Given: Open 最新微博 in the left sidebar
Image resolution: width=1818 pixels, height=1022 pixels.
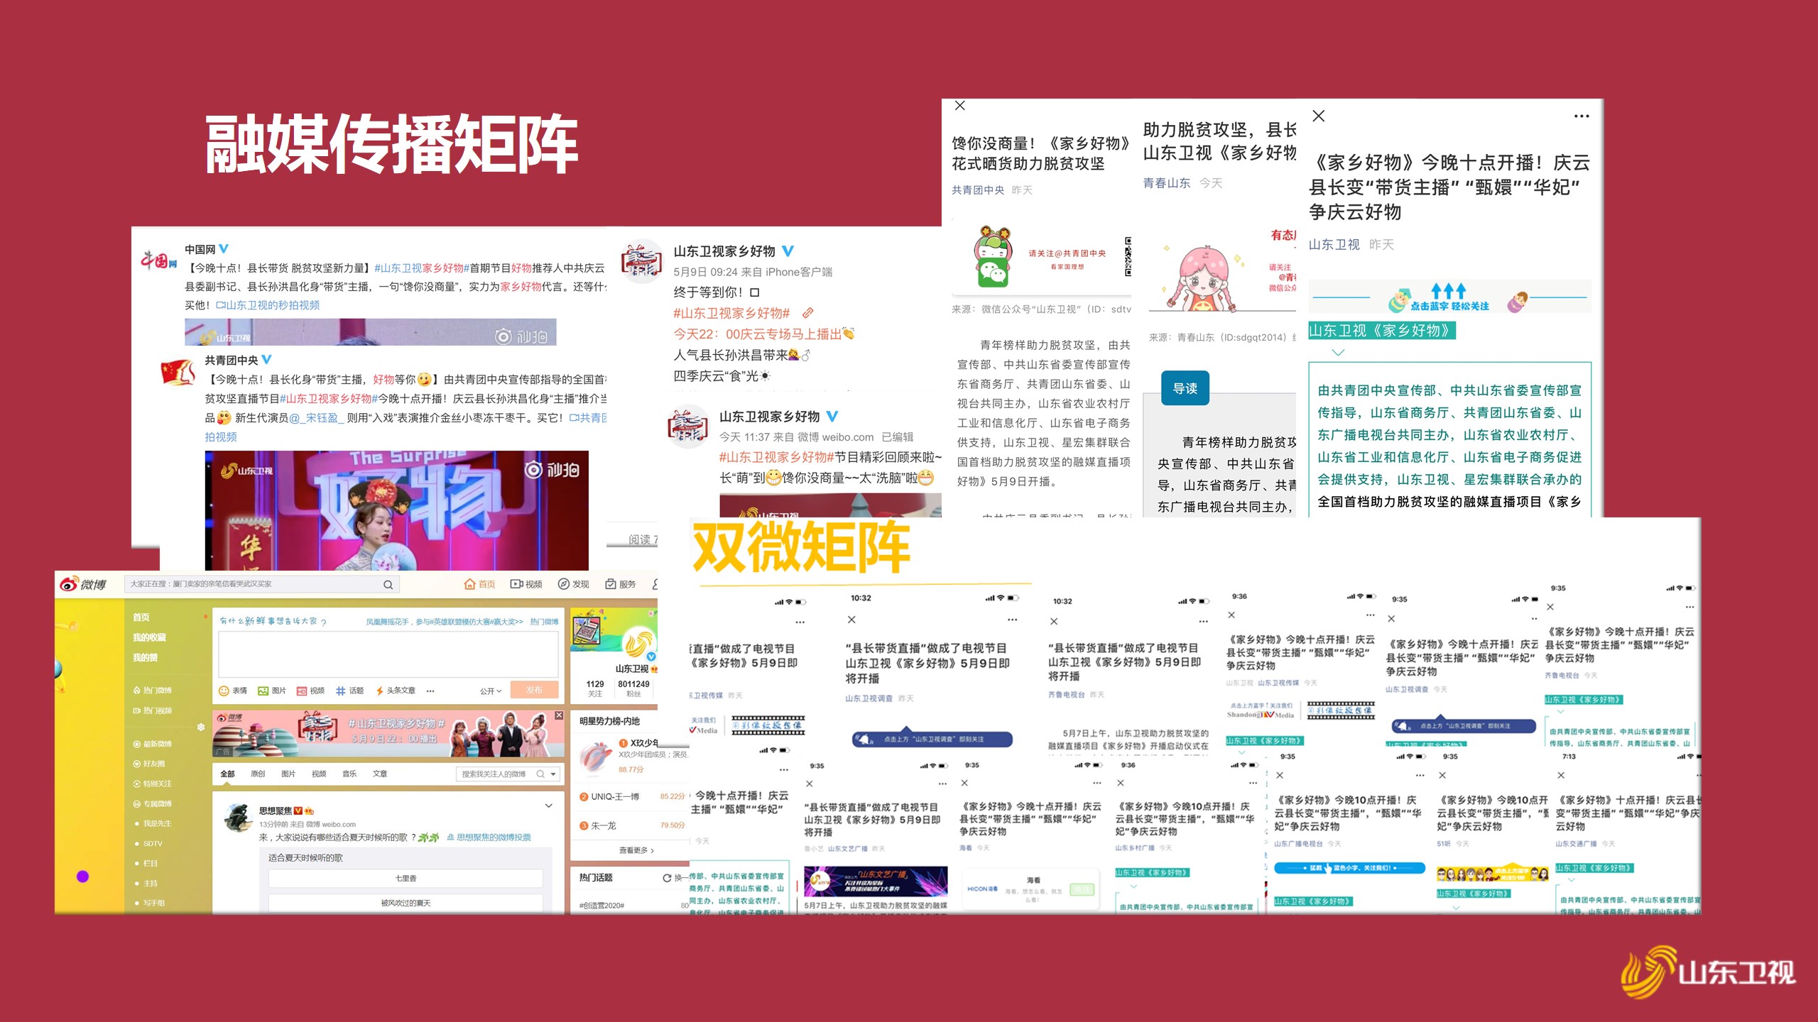Looking at the screenshot, I should pos(152,744).
